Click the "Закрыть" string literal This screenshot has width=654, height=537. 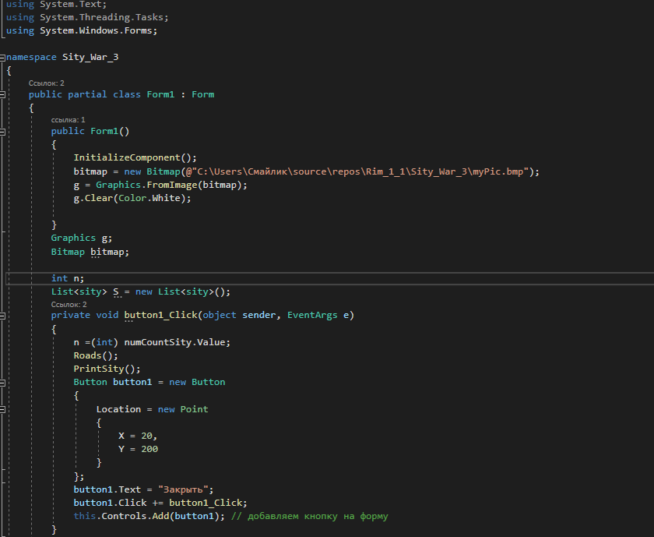pyautogui.click(x=183, y=489)
